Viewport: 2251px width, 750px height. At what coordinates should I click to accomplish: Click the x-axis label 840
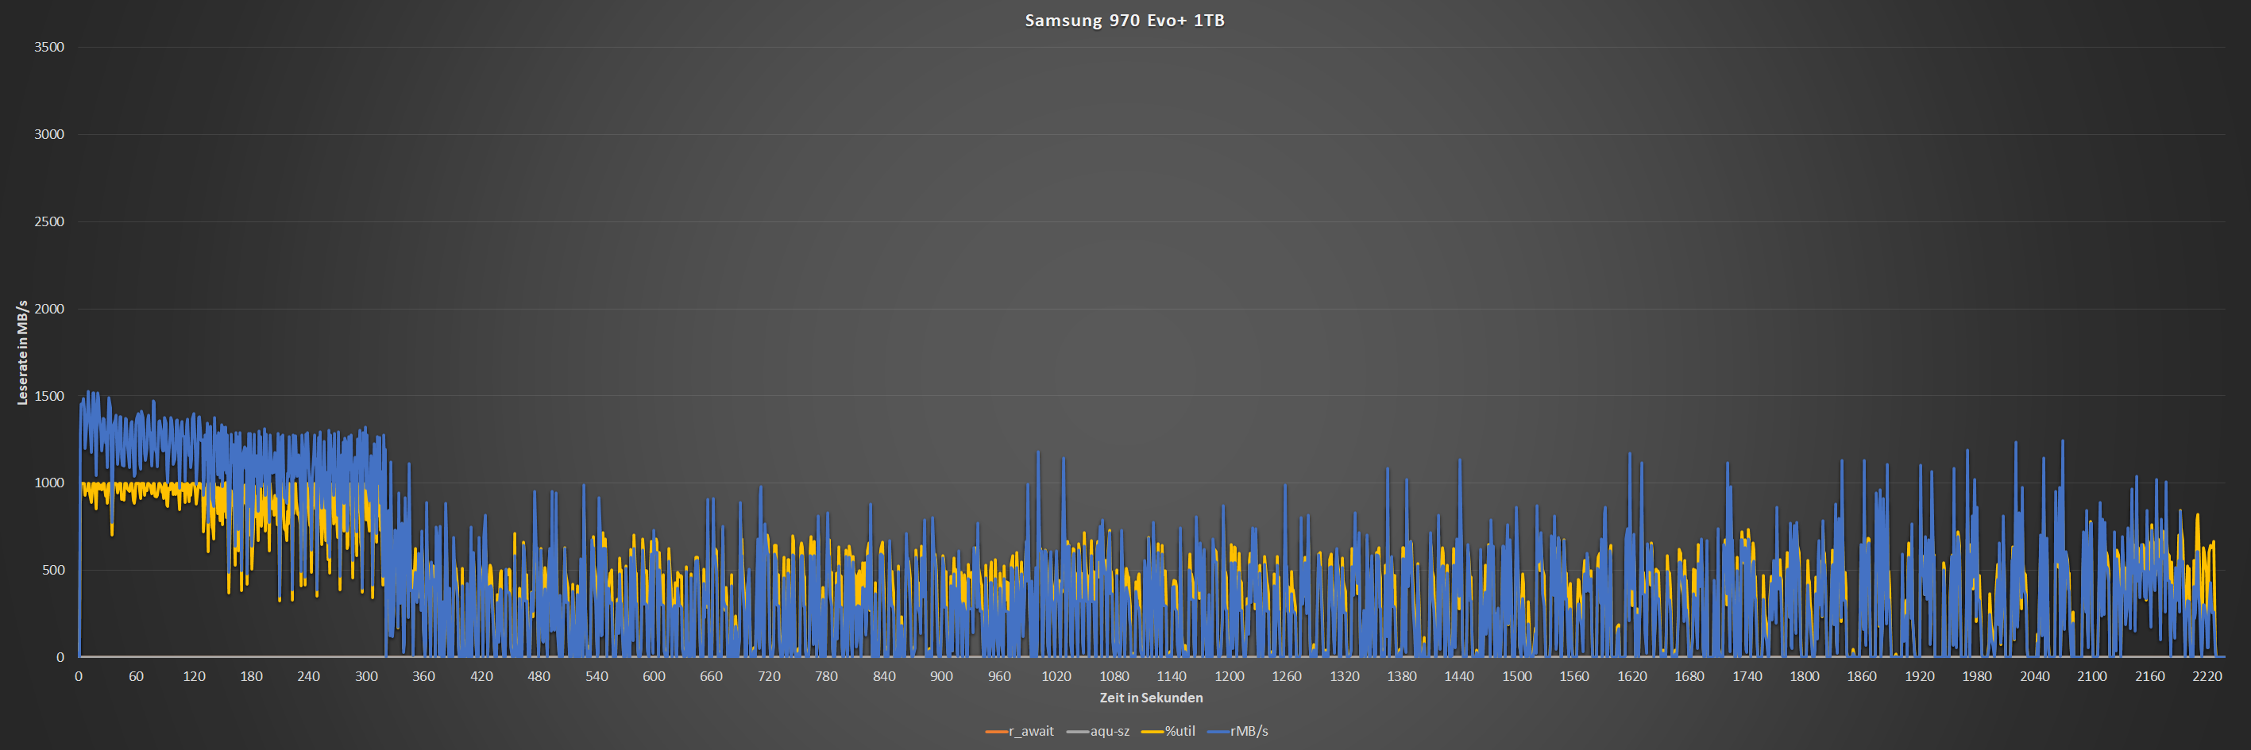click(x=884, y=677)
